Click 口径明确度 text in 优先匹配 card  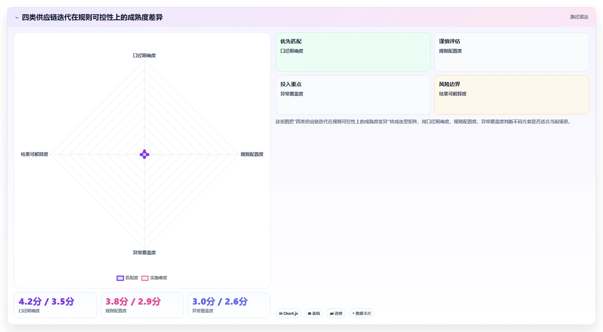(292, 51)
